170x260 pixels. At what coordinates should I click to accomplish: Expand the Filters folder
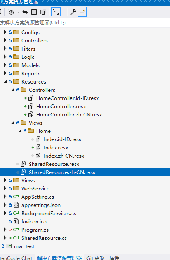tap(5, 49)
